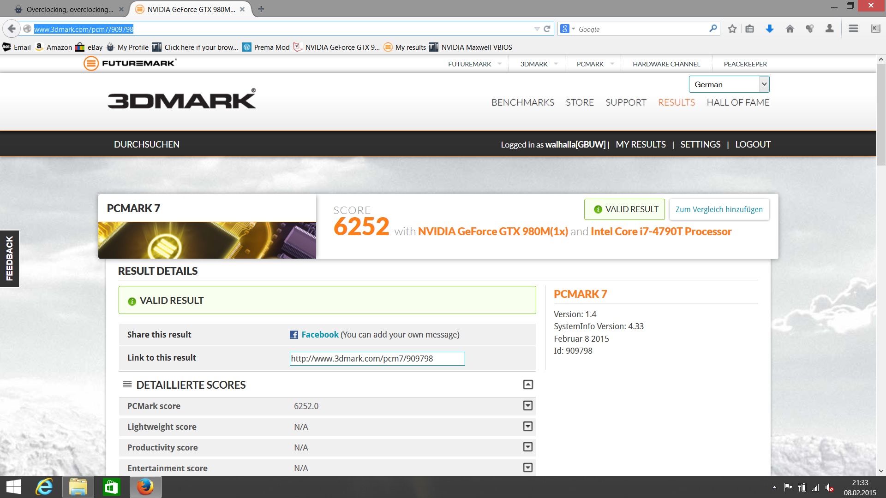This screenshot has height=498, width=886.
Task: Go to the browser home icon
Action: point(790,29)
